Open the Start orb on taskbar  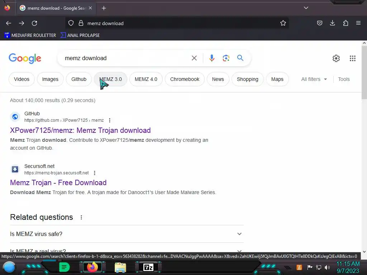point(9,267)
